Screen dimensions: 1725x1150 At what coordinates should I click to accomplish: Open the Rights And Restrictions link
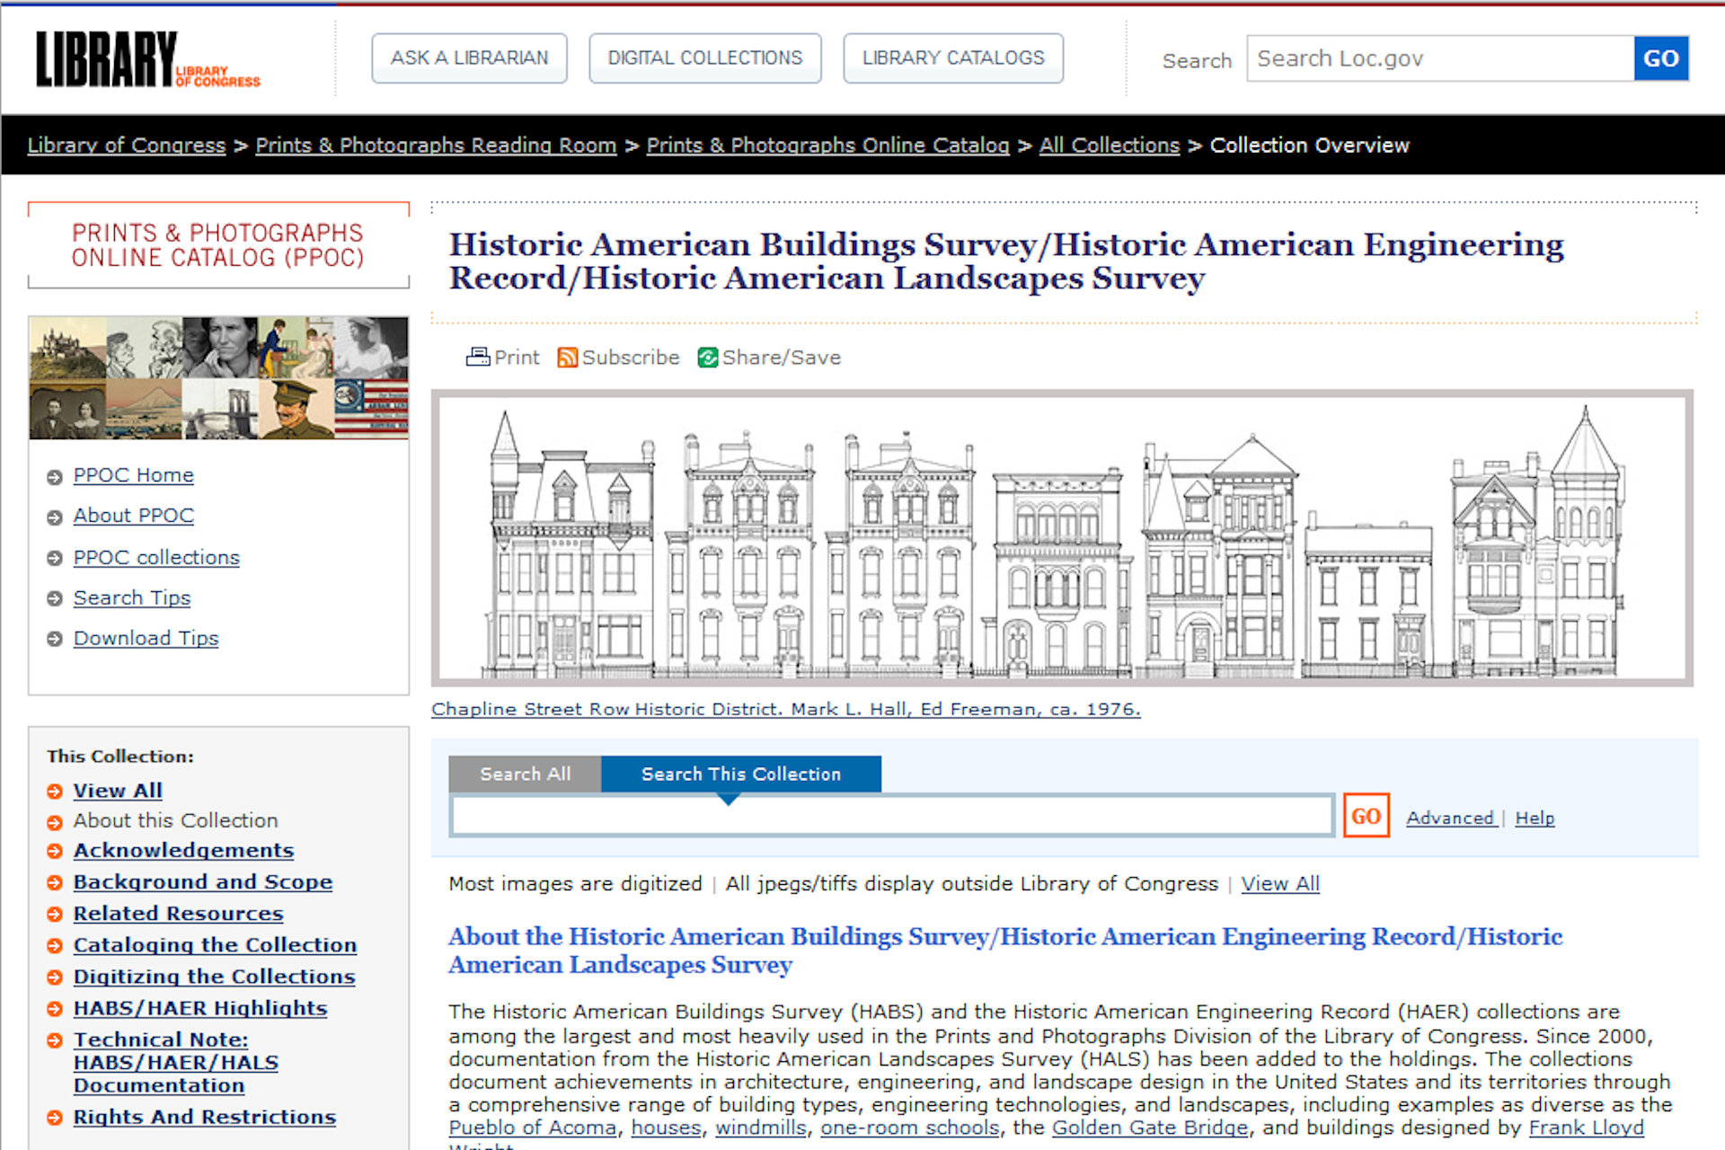(205, 1117)
